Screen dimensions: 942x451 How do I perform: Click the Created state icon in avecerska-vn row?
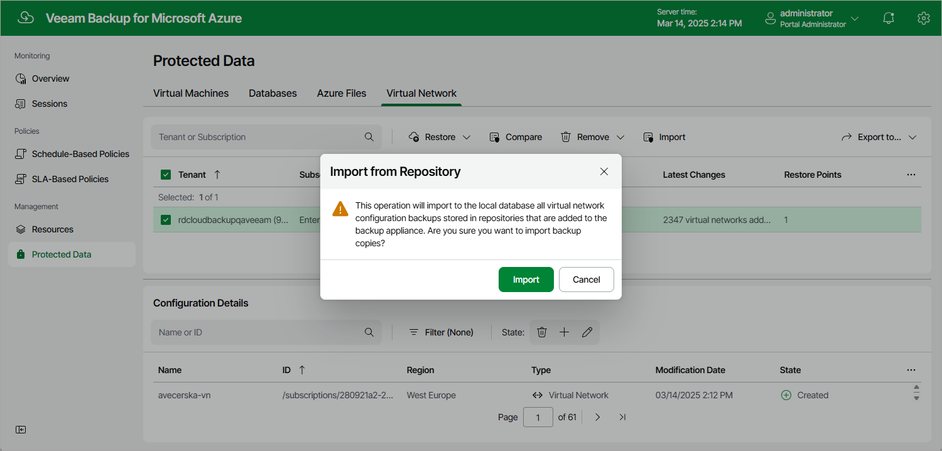click(786, 395)
